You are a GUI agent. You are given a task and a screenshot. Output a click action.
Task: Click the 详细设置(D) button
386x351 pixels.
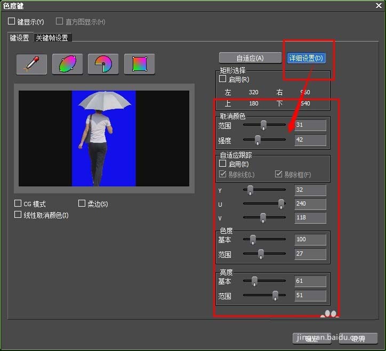pos(306,58)
